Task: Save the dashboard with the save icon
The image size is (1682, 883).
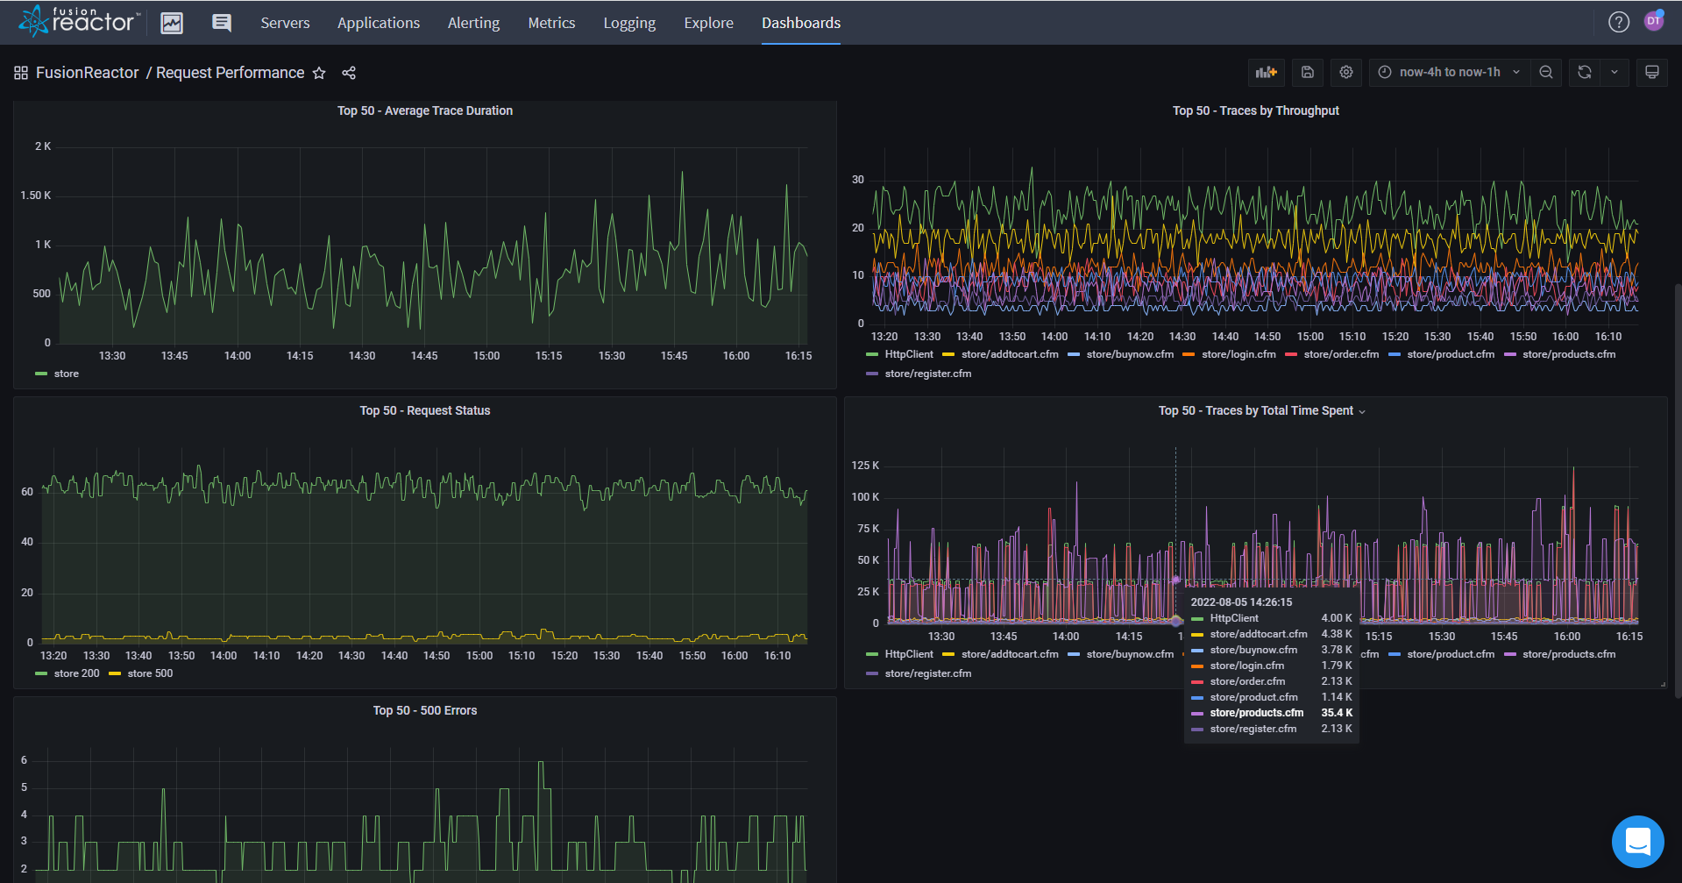Action: tap(1307, 72)
